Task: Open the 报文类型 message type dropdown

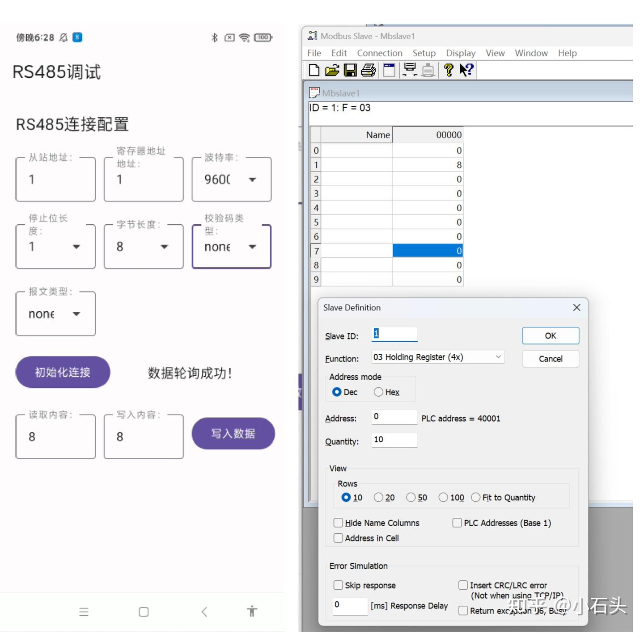Action: click(x=55, y=314)
